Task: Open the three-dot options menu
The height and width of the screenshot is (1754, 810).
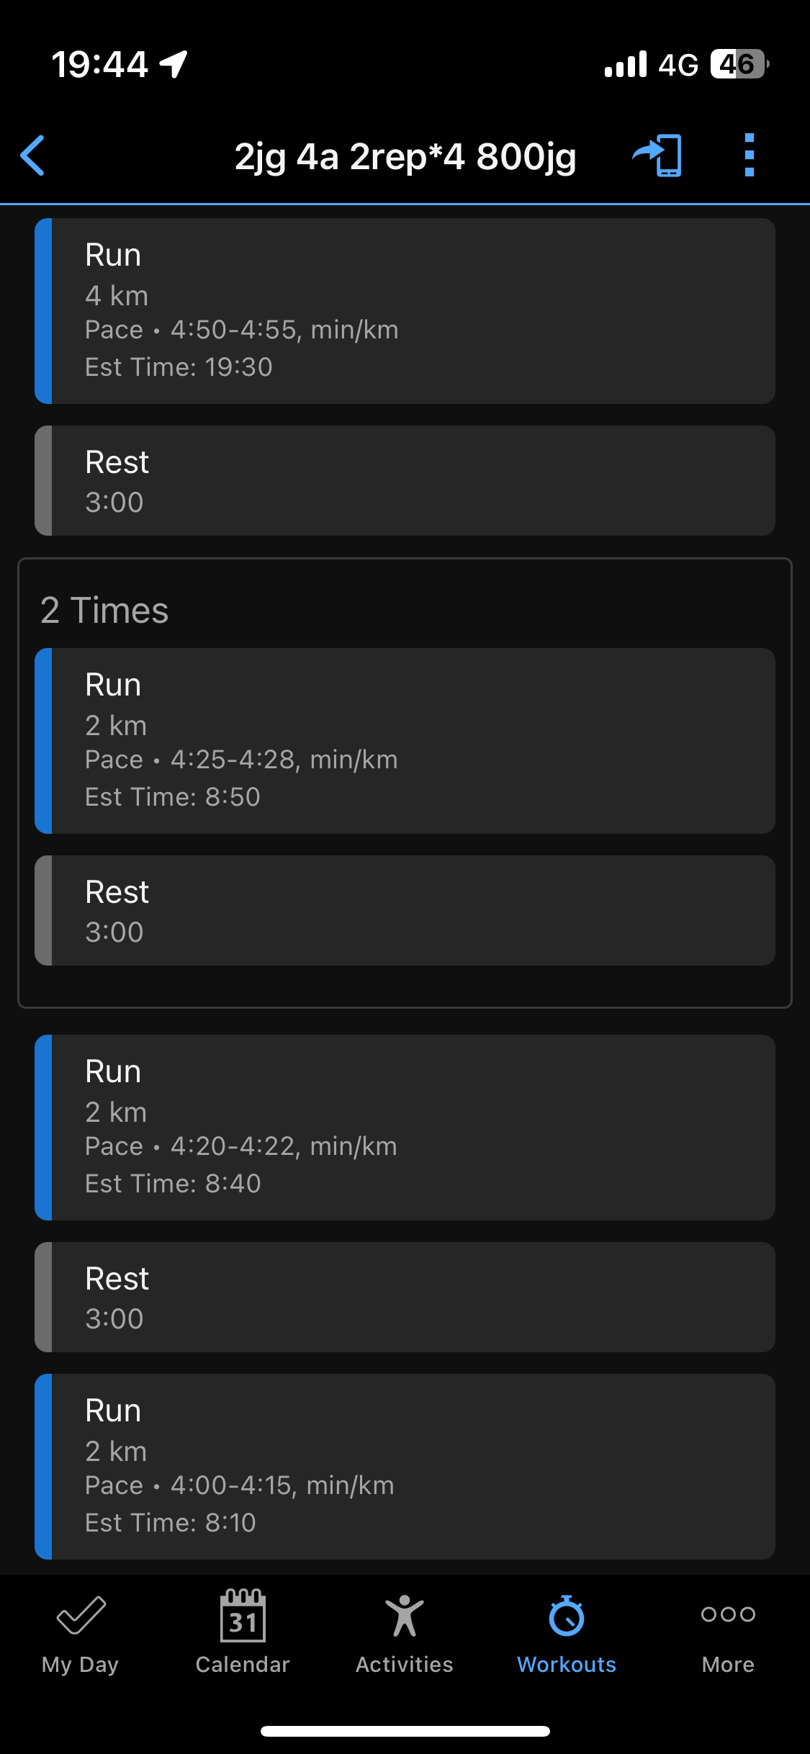Action: pos(749,156)
